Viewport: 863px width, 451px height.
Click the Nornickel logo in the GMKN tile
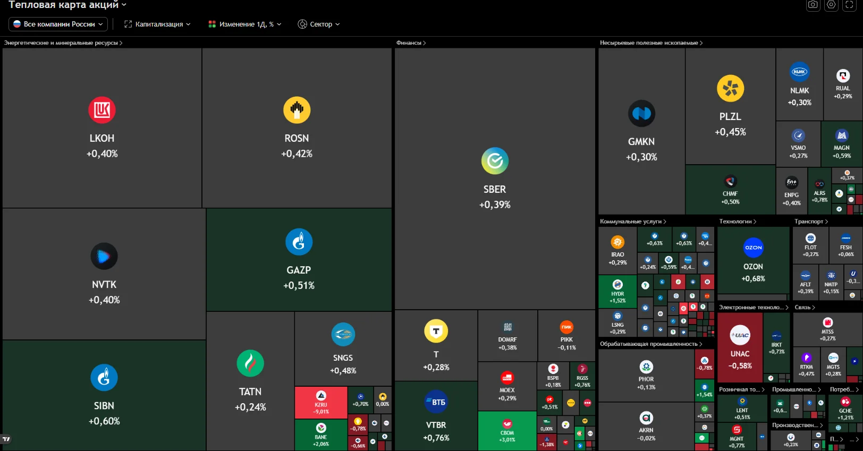click(x=641, y=114)
